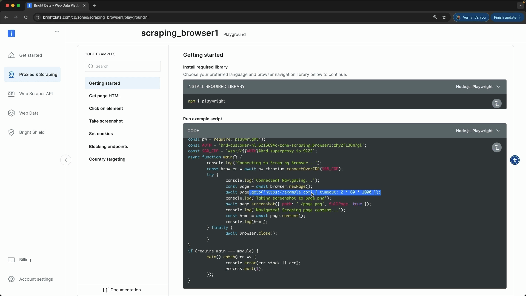Image resolution: width=526 pixels, height=296 pixels.
Task: Click the search magnifier icon in code examples
Action: coord(91,66)
